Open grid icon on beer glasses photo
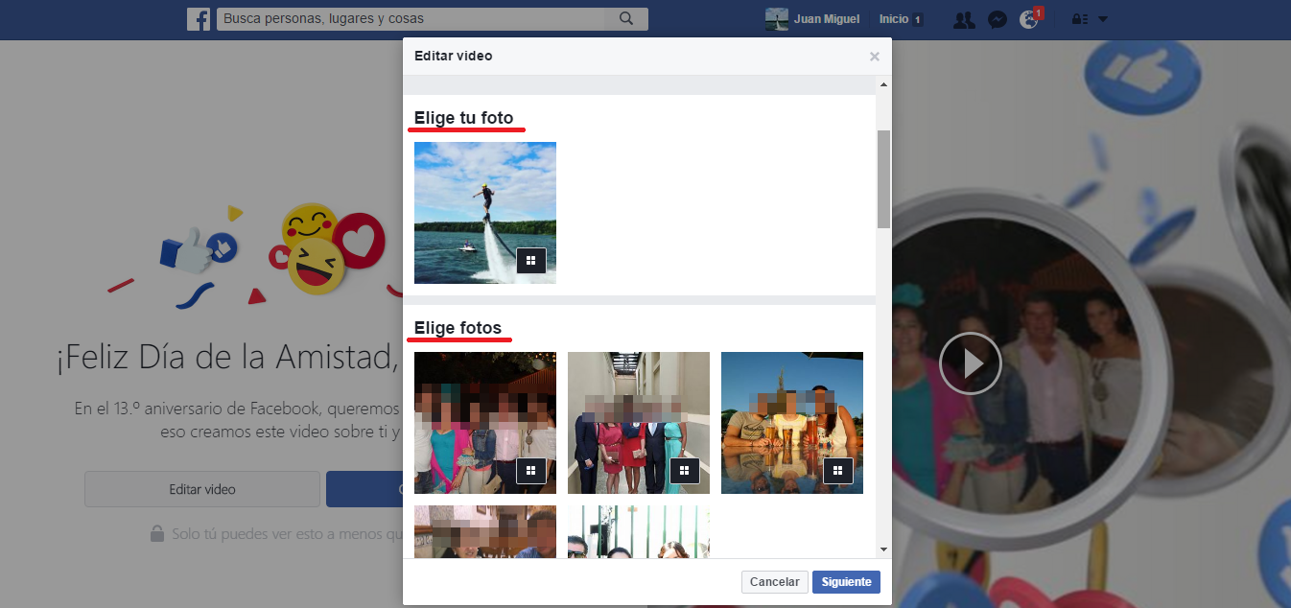 [x=838, y=470]
